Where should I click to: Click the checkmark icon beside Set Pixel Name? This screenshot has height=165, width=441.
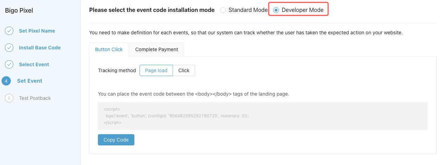9,31
